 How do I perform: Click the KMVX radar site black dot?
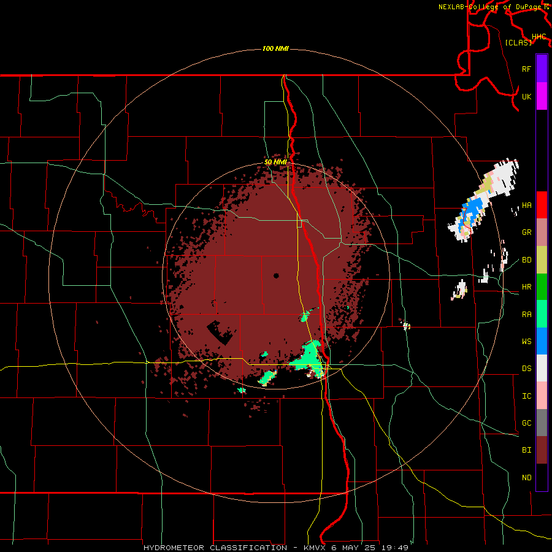[x=276, y=275]
